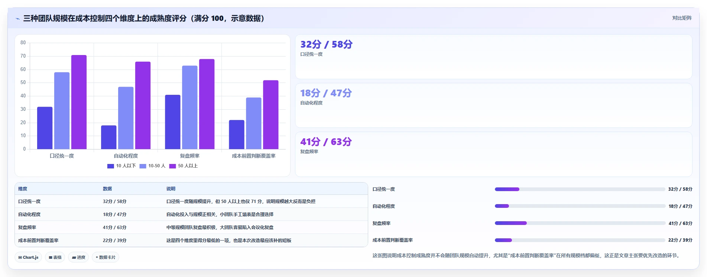This screenshot has width=707, height=277.
Task: Click the 复盘频率 progress bar
Action: click(580, 223)
